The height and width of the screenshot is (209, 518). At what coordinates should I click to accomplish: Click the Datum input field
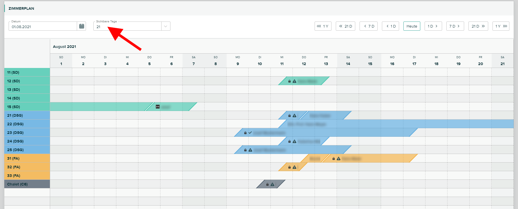[x=43, y=26]
